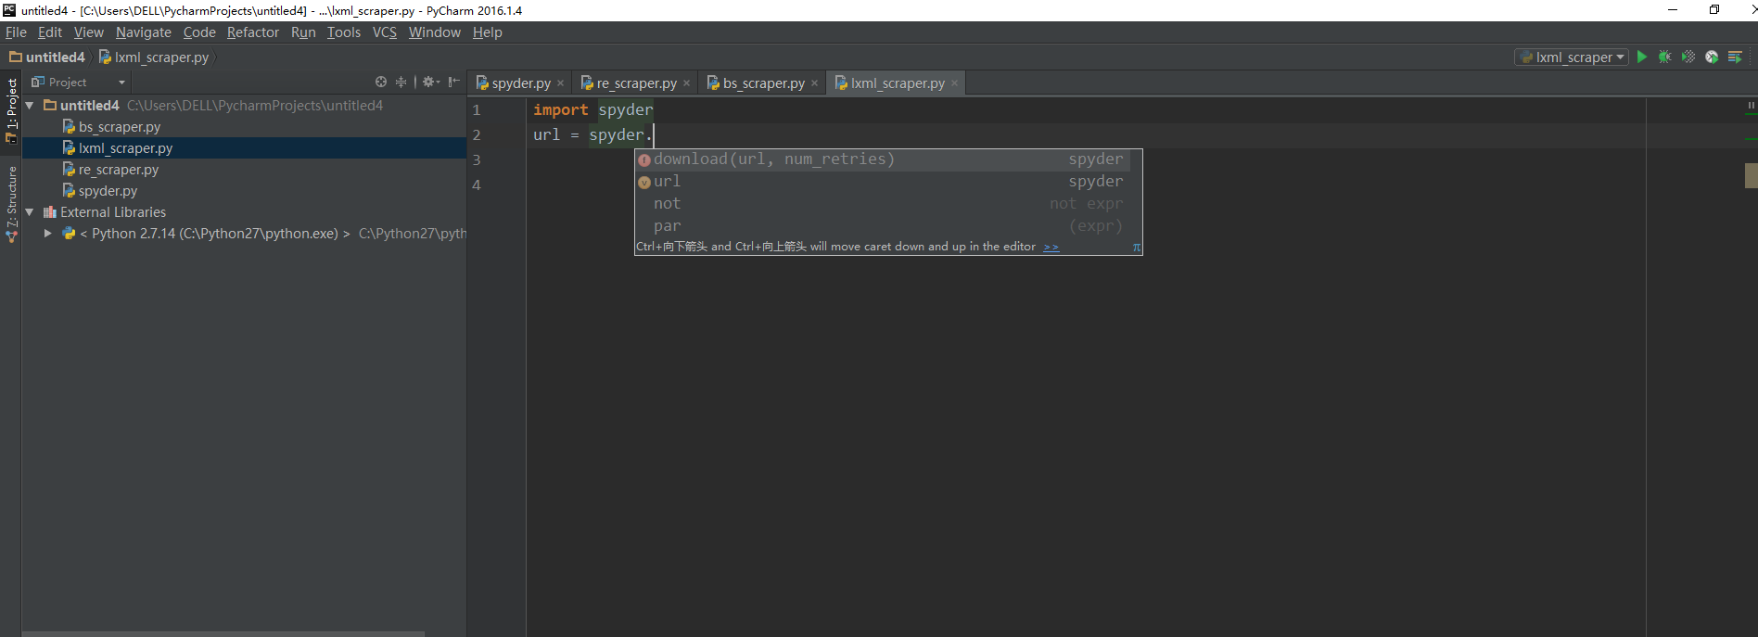Viewport: 1758px width, 637px height.
Task: Select External Libraries in project tree
Action: pos(113,212)
